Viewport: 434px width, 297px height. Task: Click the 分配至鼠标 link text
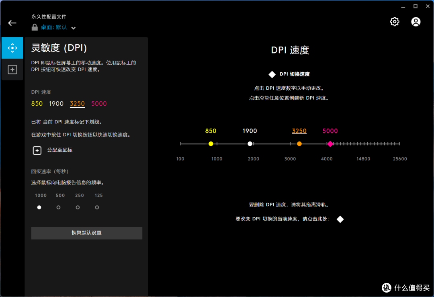[60, 150]
